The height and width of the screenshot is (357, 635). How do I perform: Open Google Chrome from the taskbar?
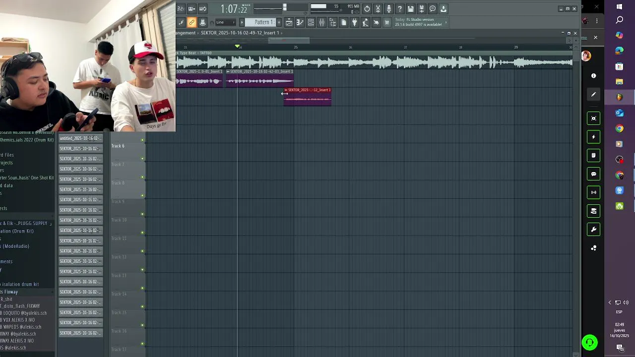tap(619, 128)
